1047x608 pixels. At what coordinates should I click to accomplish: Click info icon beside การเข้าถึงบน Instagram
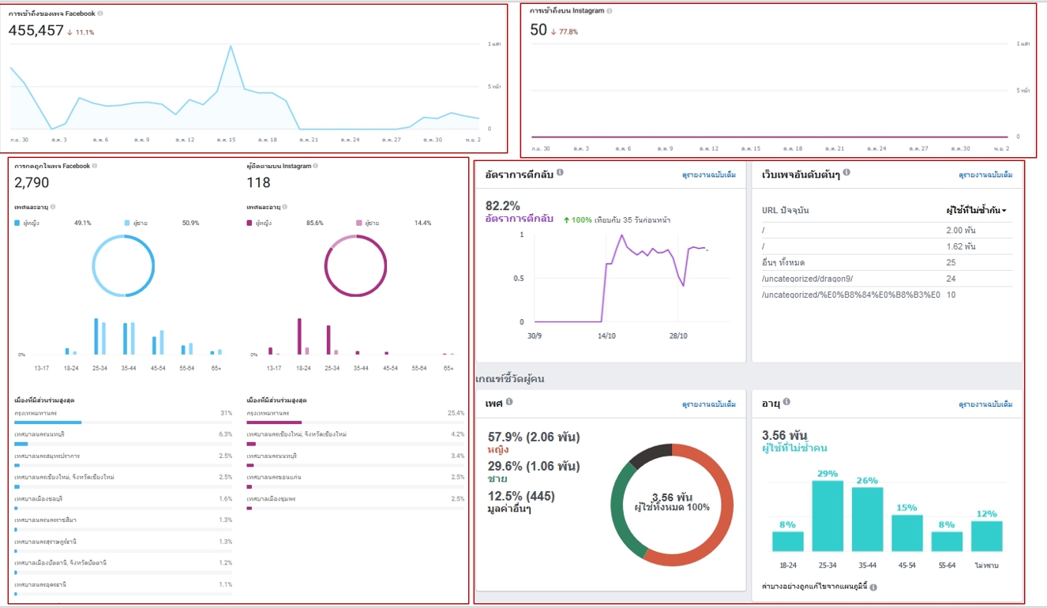coord(609,11)
